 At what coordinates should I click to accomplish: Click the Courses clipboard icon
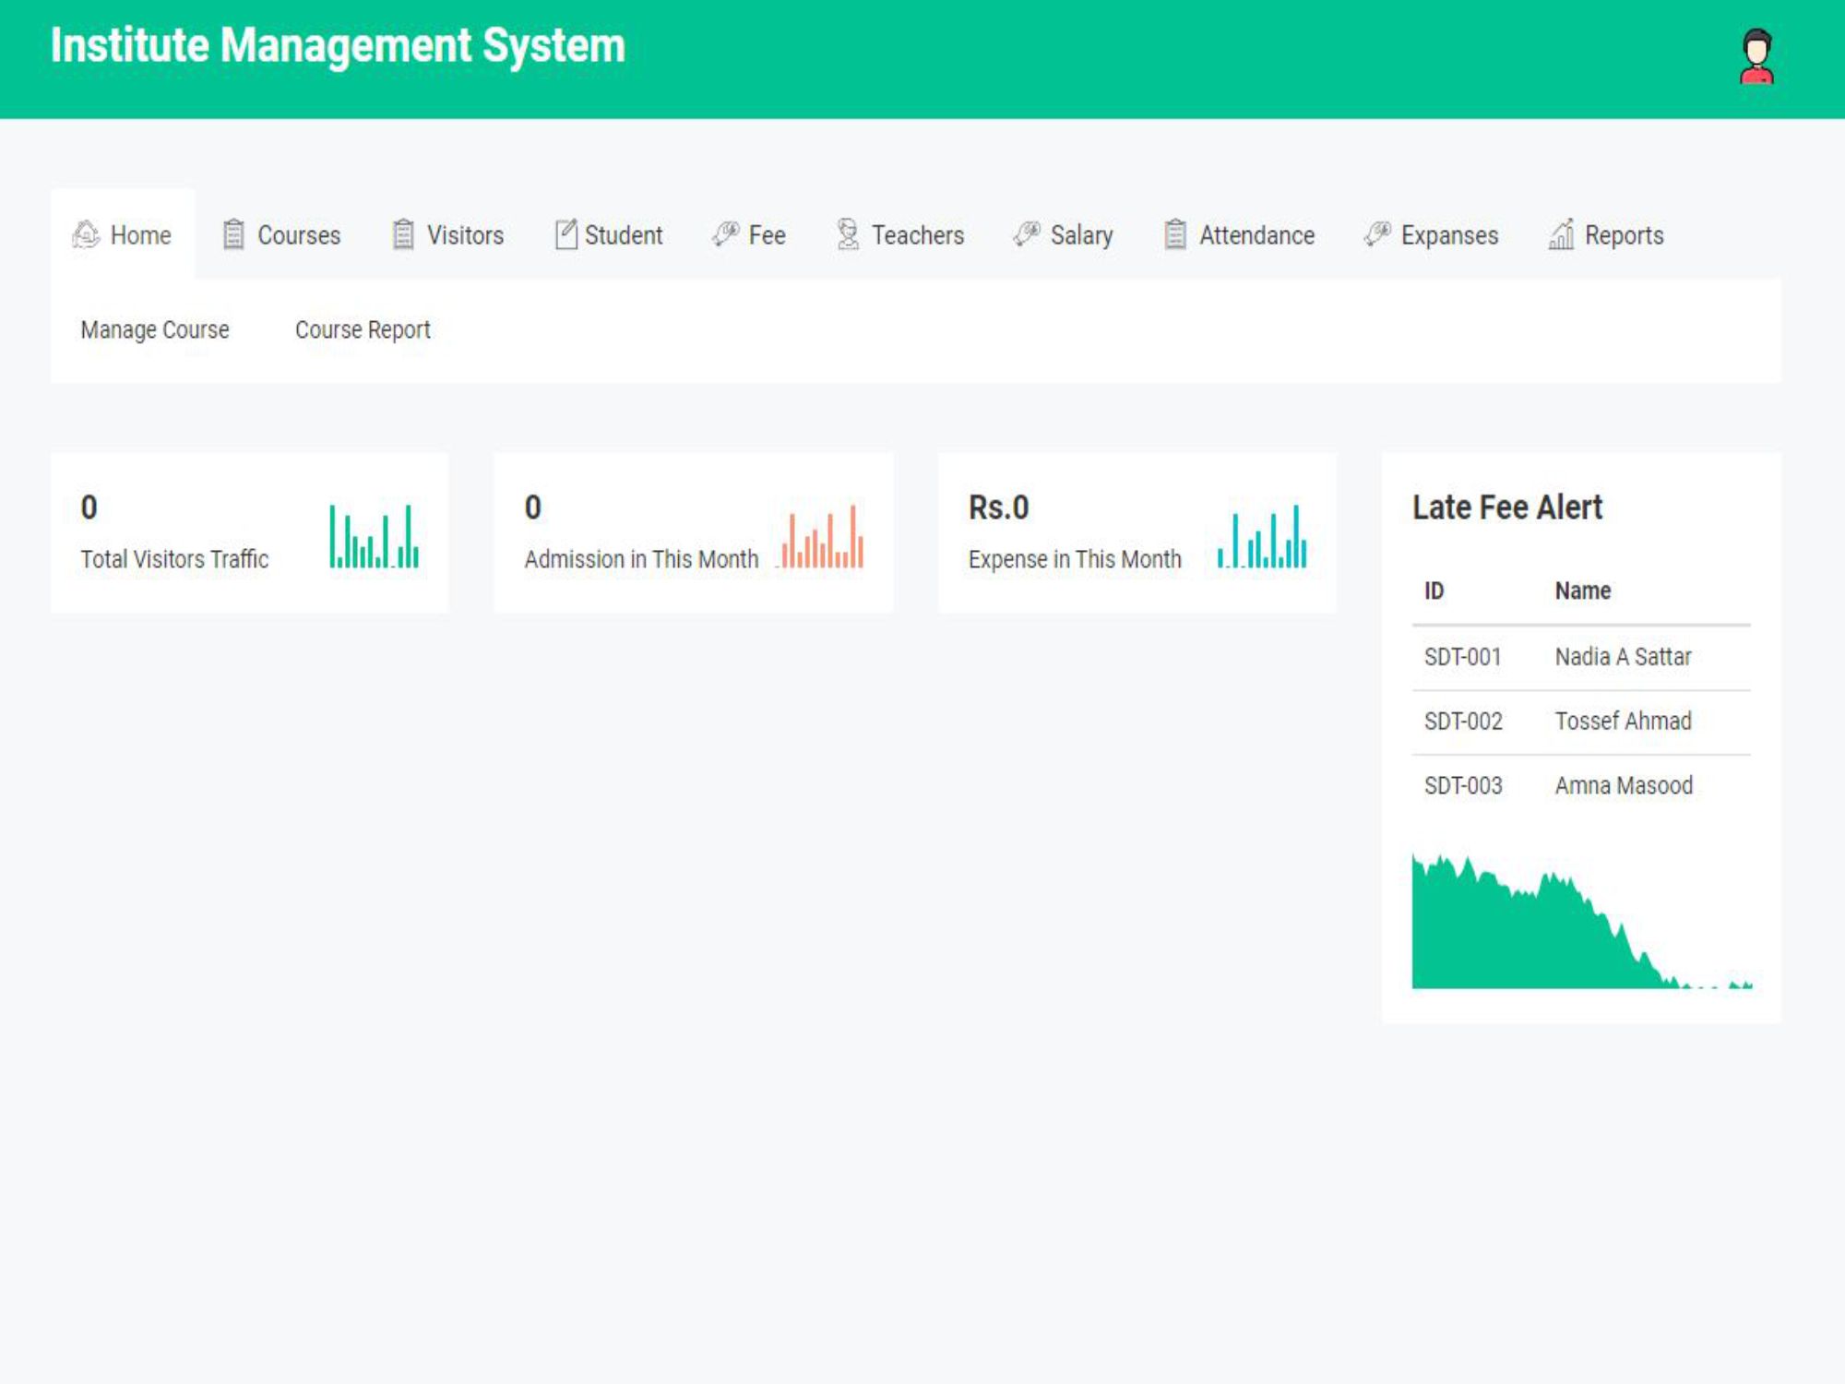coord(233,235)
